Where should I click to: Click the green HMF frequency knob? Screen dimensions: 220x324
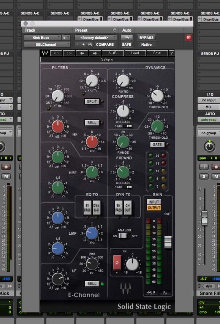[x=92, y=172]
